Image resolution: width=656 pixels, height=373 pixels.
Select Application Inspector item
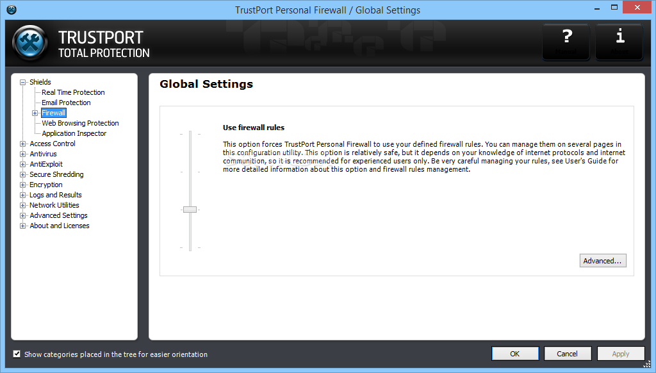pos(74,133)
